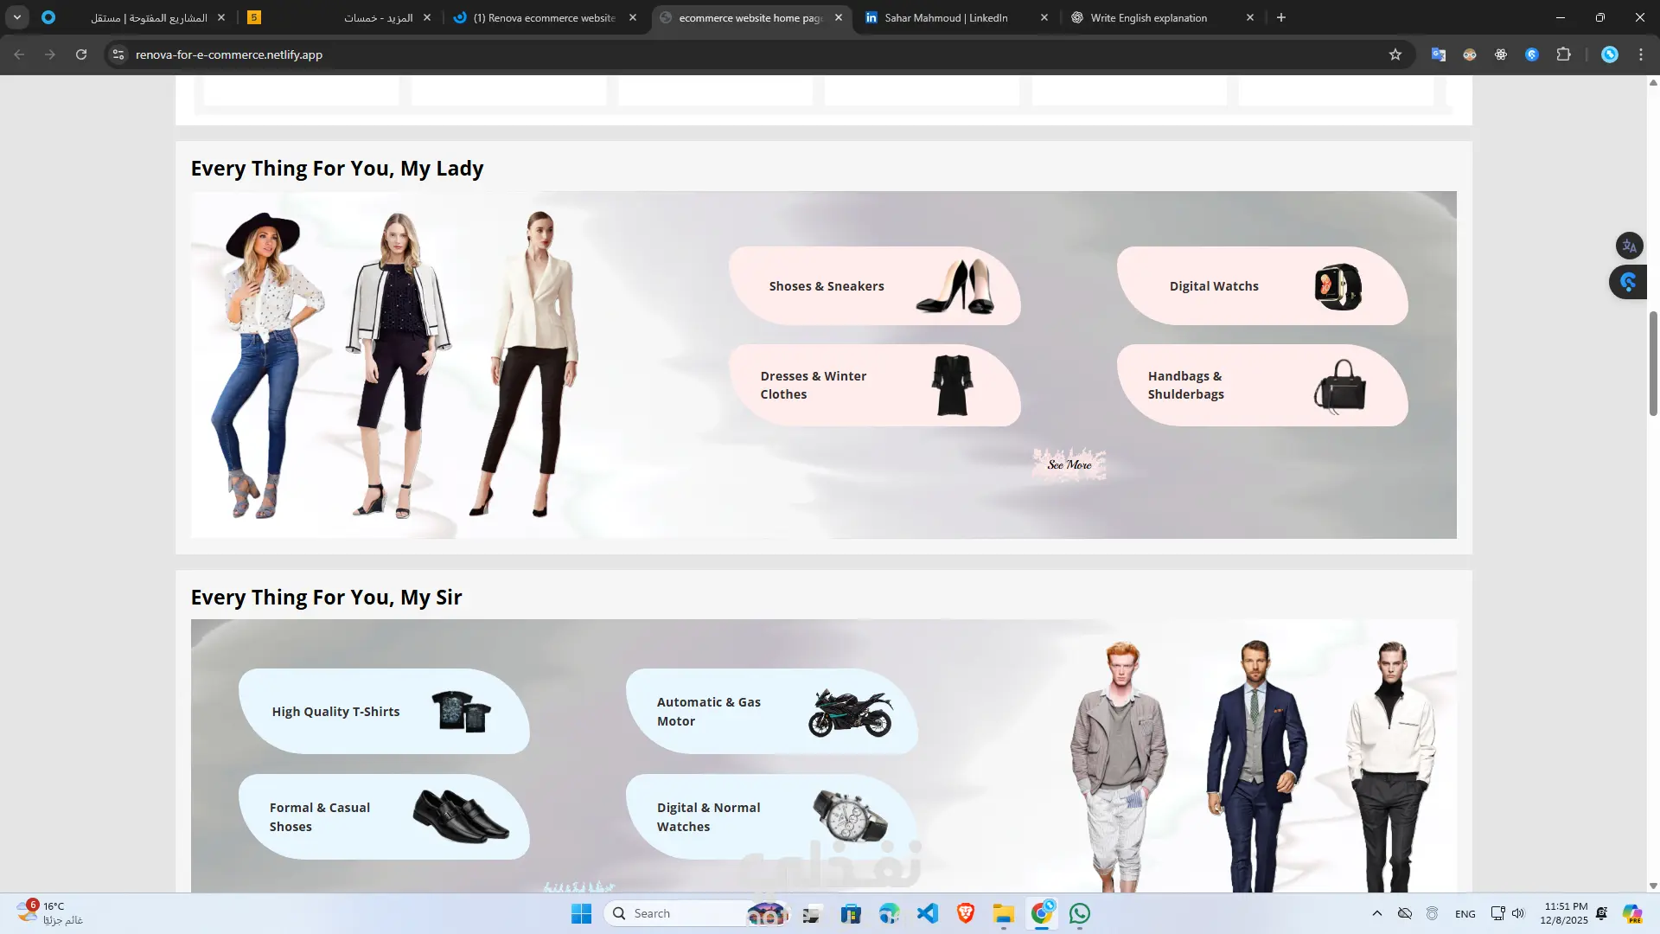1660x934 pixels.
Task: View site information icon in the address bar
Action: point(118,54)
